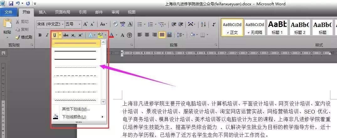Open 下划线颜色(U) submenu

point(79,117)
